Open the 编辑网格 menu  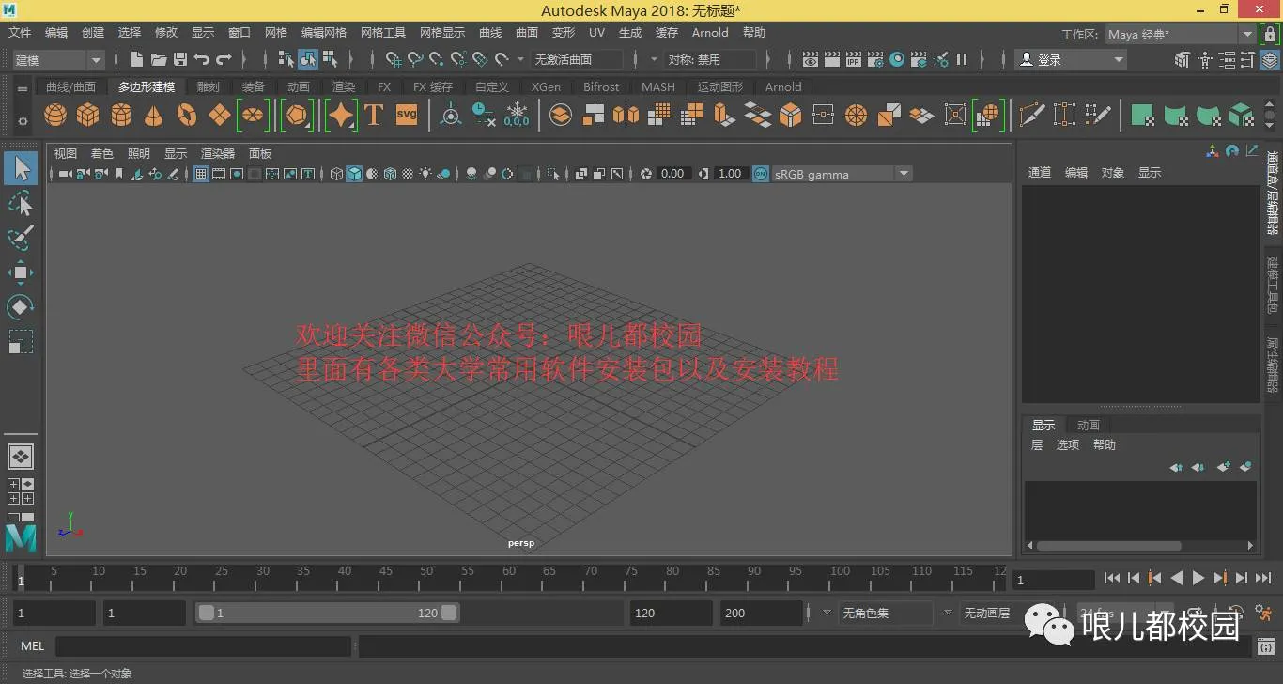coord(324,32)
